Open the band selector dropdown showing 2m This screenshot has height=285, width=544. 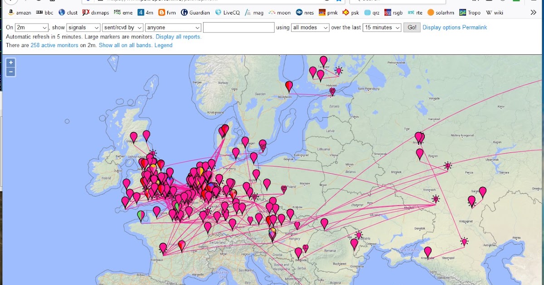click(x=31, y=27)
